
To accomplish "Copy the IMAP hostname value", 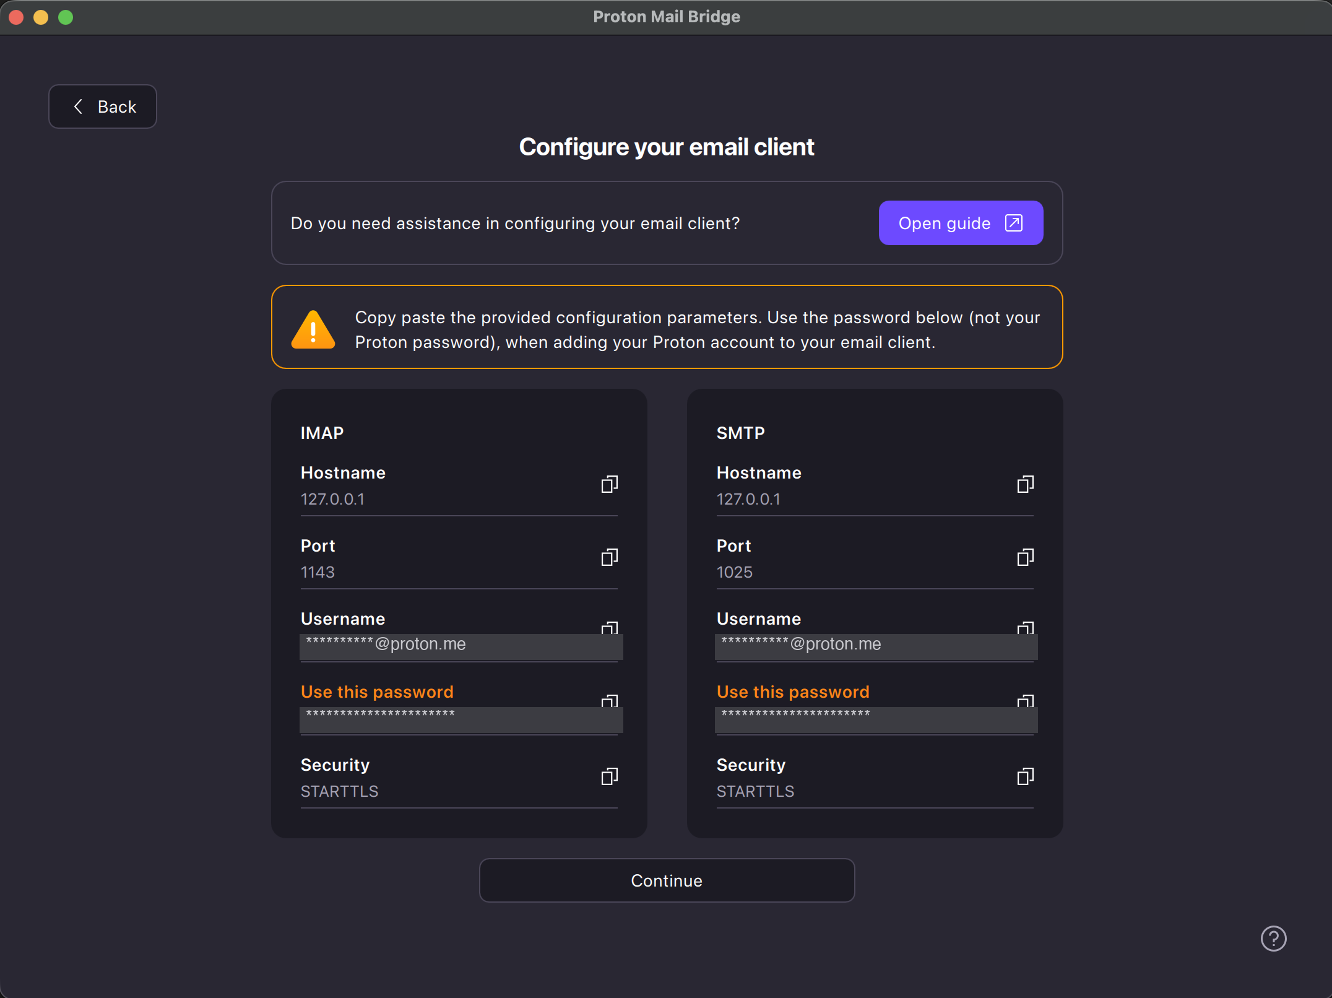I will click(x=610, y=484).
